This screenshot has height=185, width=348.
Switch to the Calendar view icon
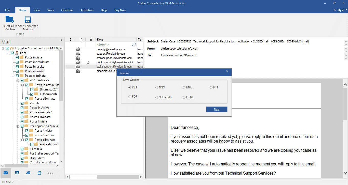click(17, 173)
